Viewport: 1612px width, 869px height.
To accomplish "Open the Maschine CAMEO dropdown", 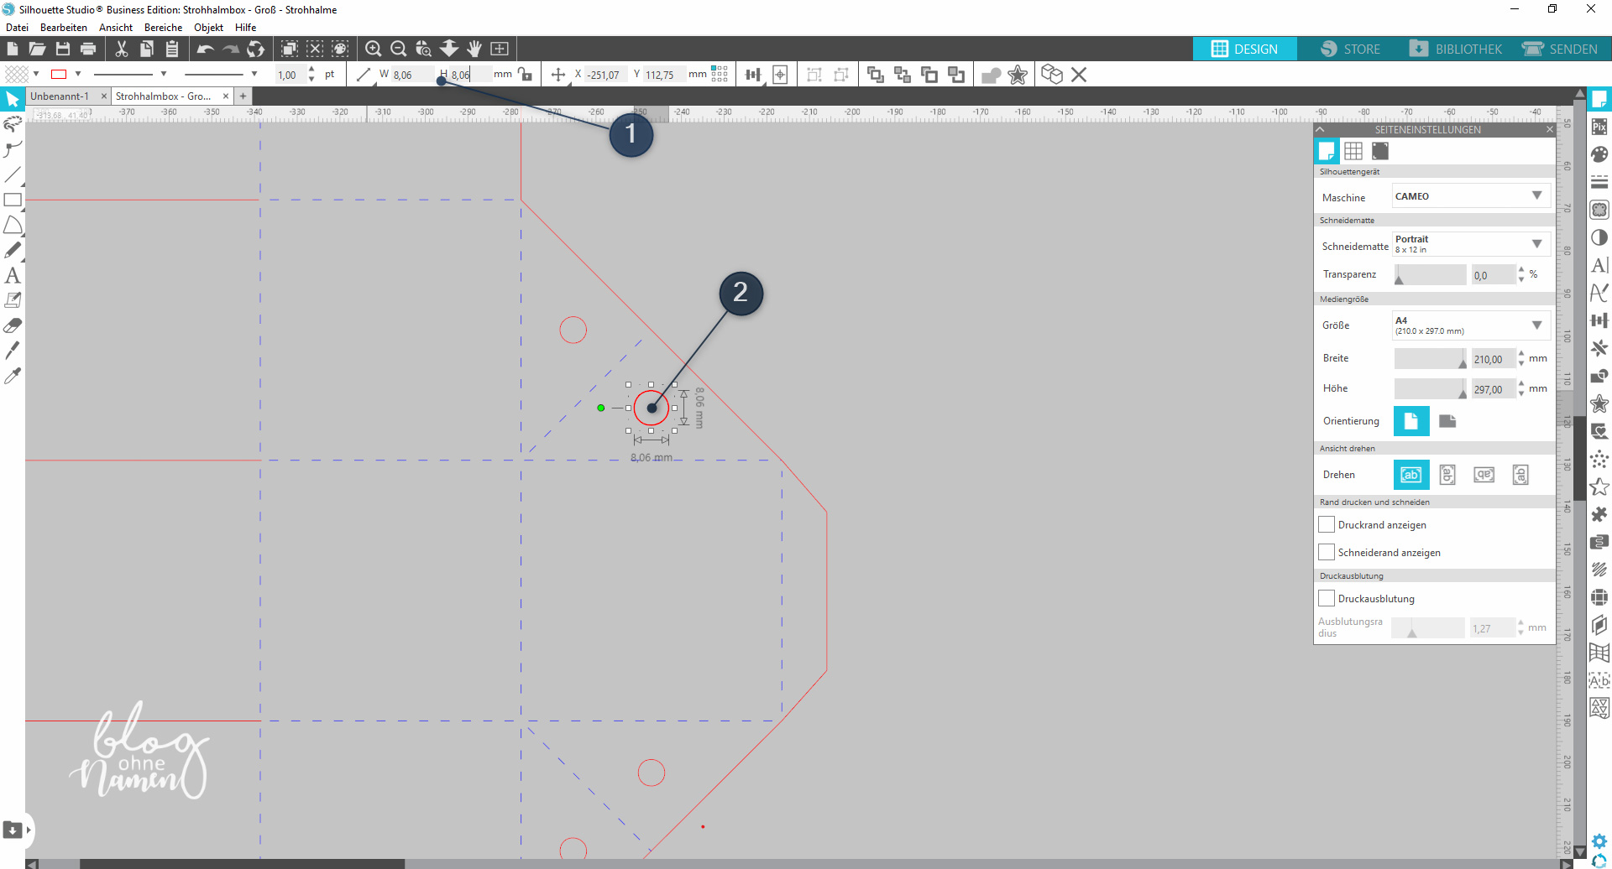I will tap(1470, 196).
